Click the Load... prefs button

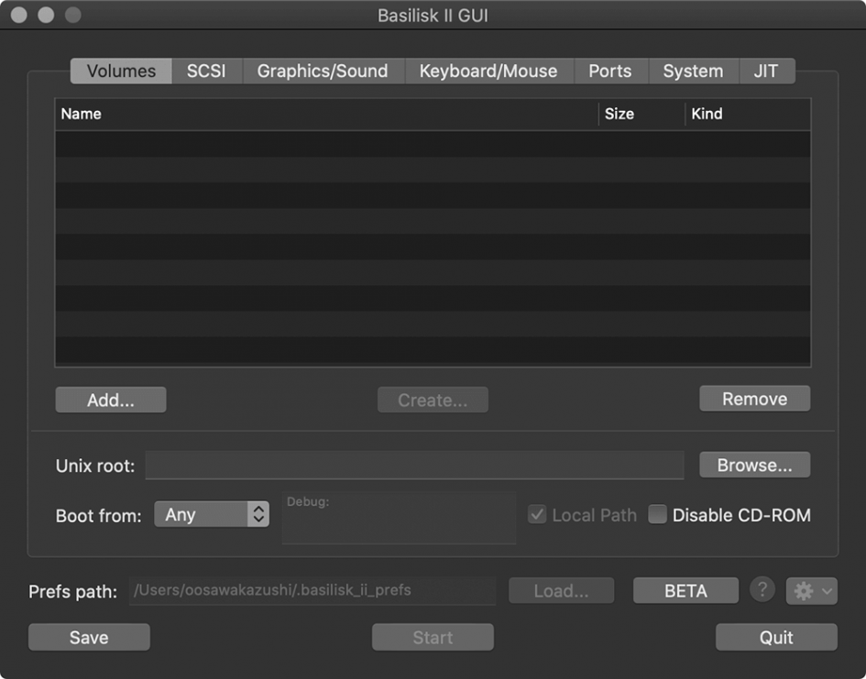(x=561, y=591)
